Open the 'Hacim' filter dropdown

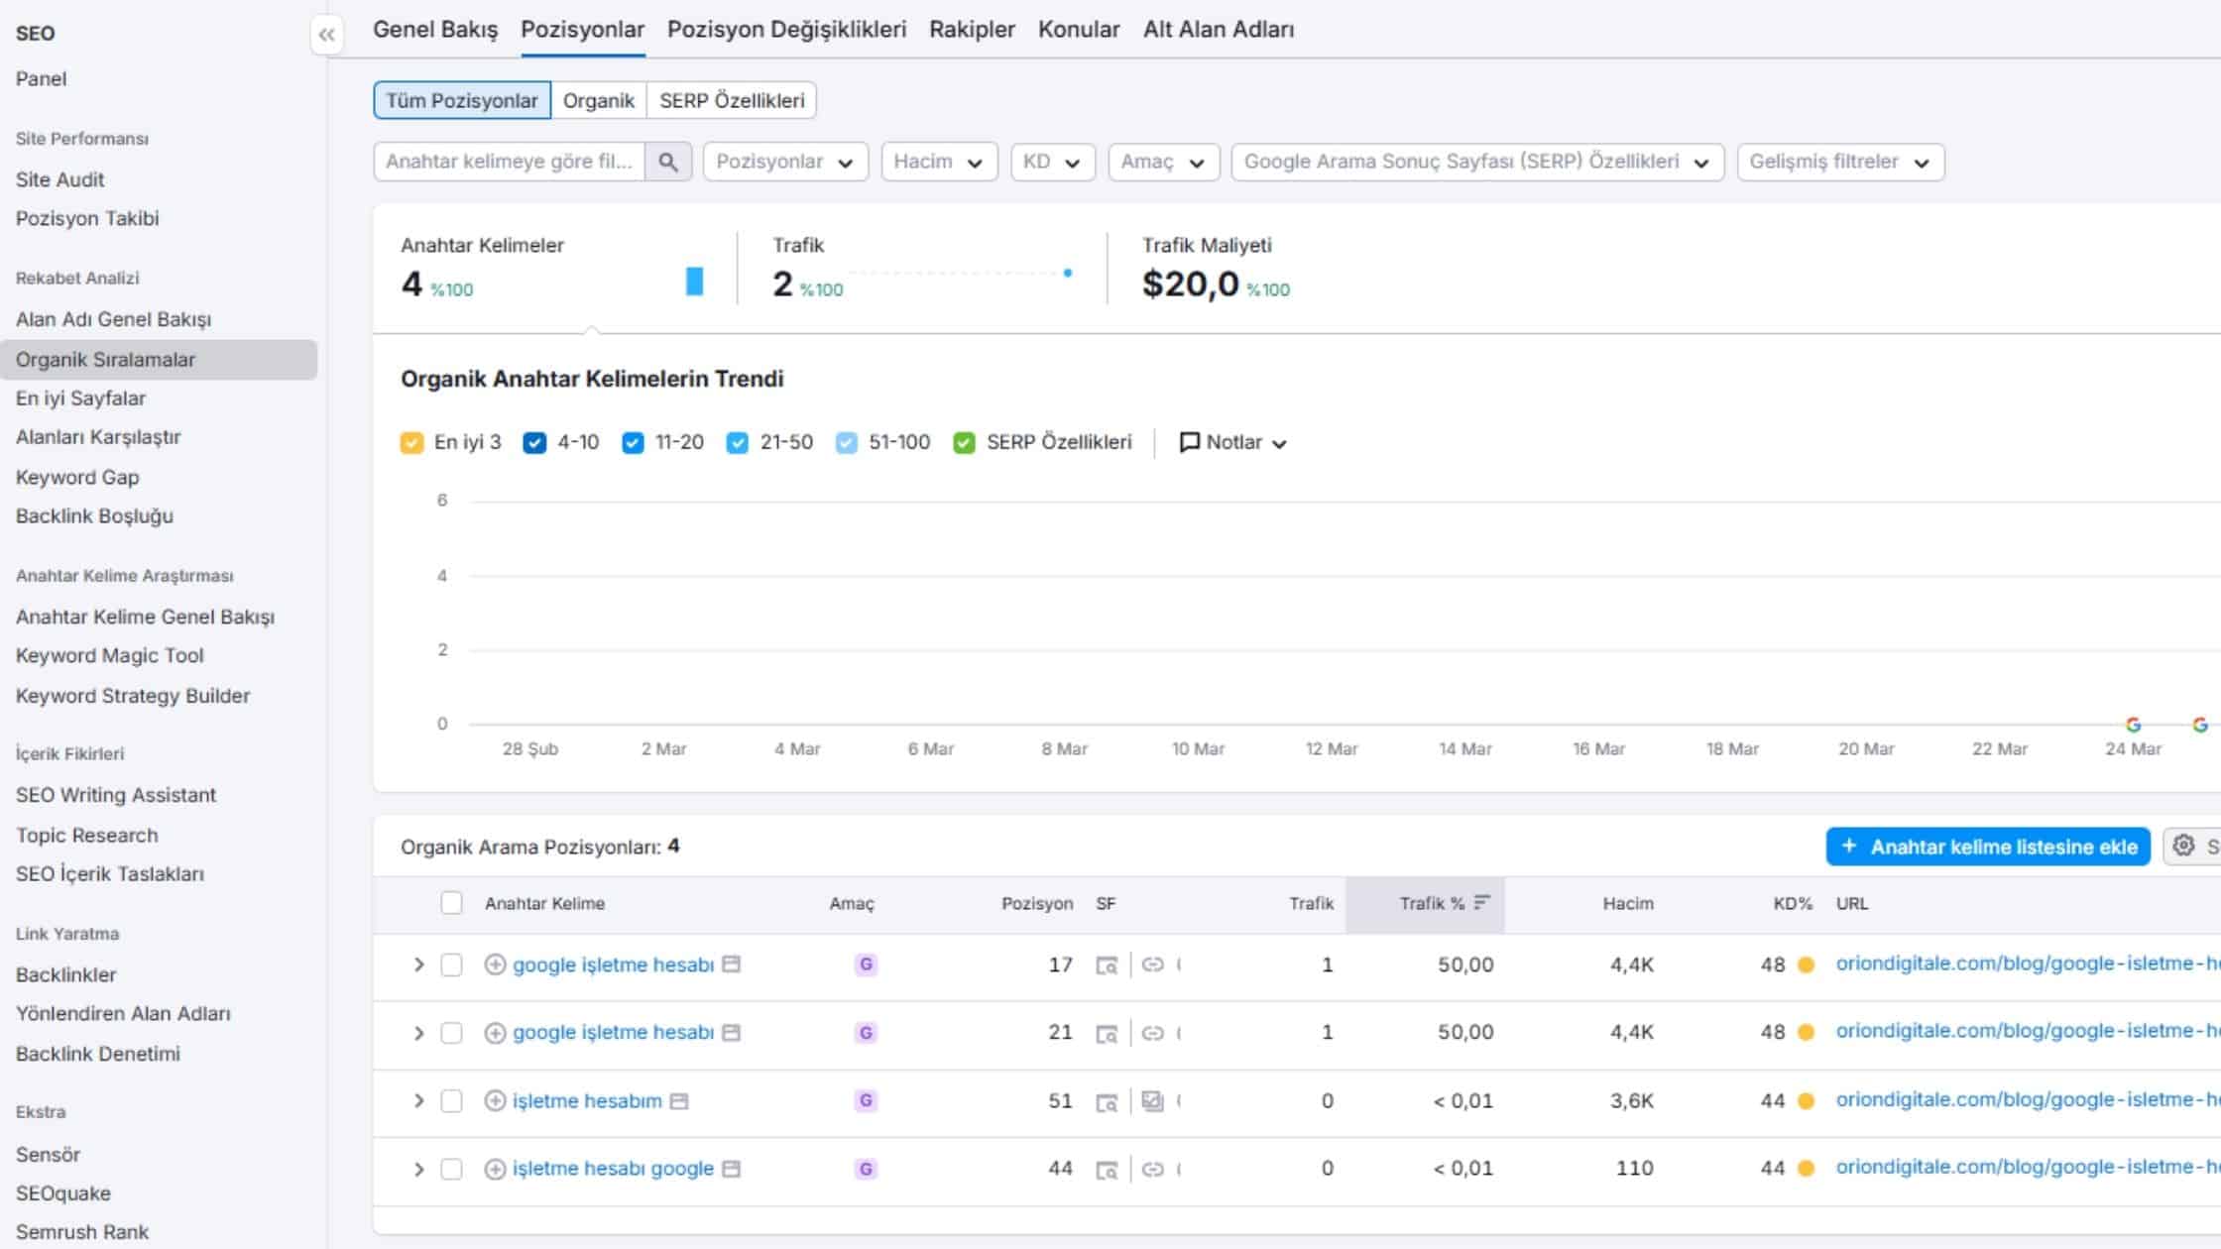coord(937,162)
